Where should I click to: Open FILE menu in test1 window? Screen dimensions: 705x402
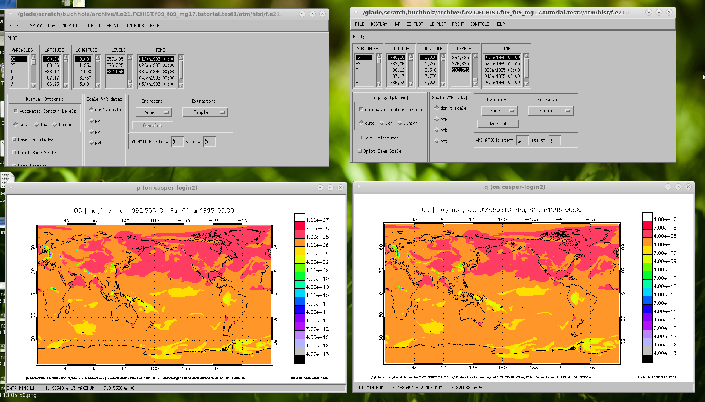click(14, 26)
